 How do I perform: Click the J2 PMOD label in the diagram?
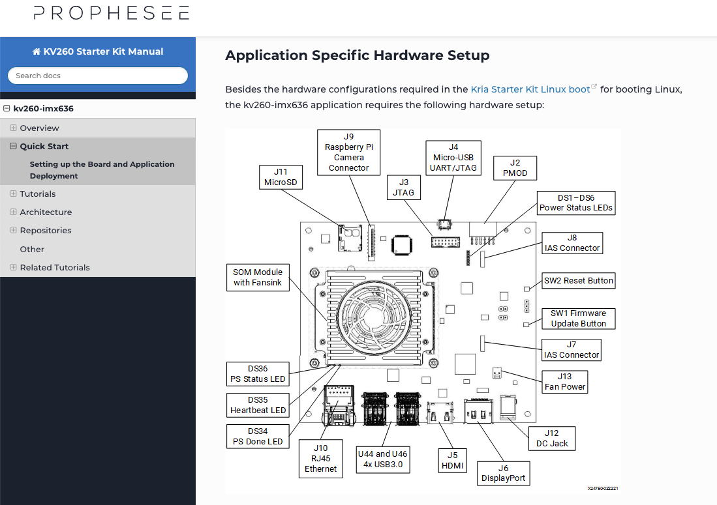pos(515,168)
